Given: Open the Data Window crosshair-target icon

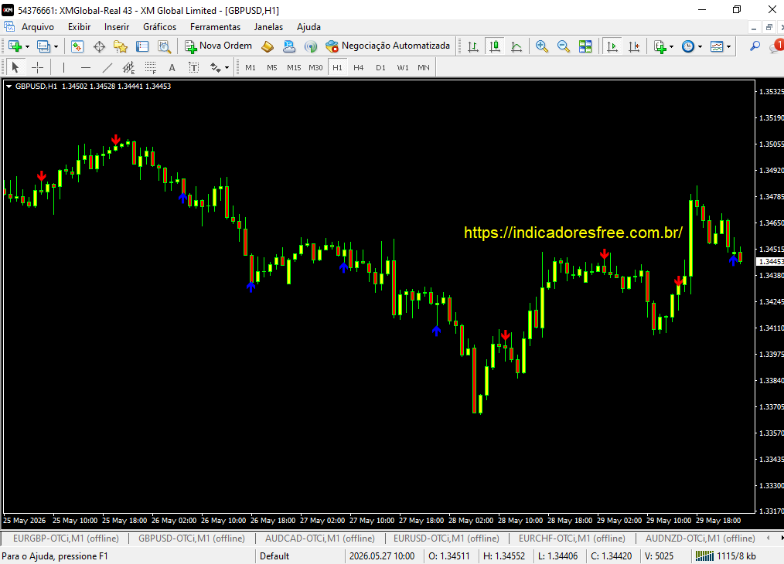Looking at the screenshot, I should [x=99, y=46].
